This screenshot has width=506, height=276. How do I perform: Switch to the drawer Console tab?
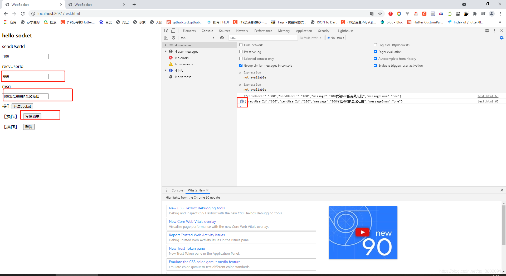point(177,190)
